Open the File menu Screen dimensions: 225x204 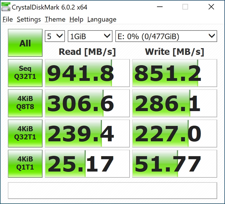tap(8, 19)
